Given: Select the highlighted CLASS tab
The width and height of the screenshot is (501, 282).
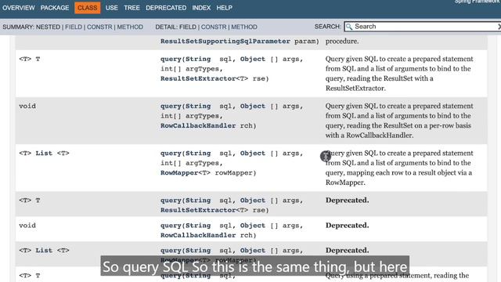Looking at the screenshot, I should coord(87,8).
